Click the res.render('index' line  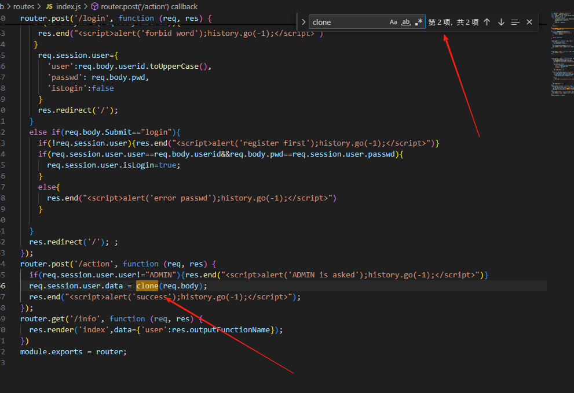(156, 330)
